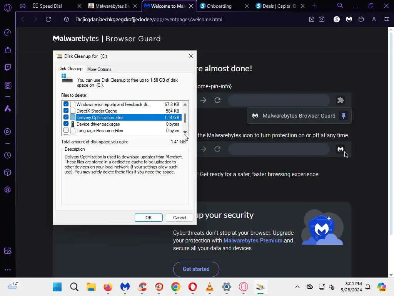This screenshot has width=394, height=296.
Task: Open taskbar Search
Action: [74, 287]
